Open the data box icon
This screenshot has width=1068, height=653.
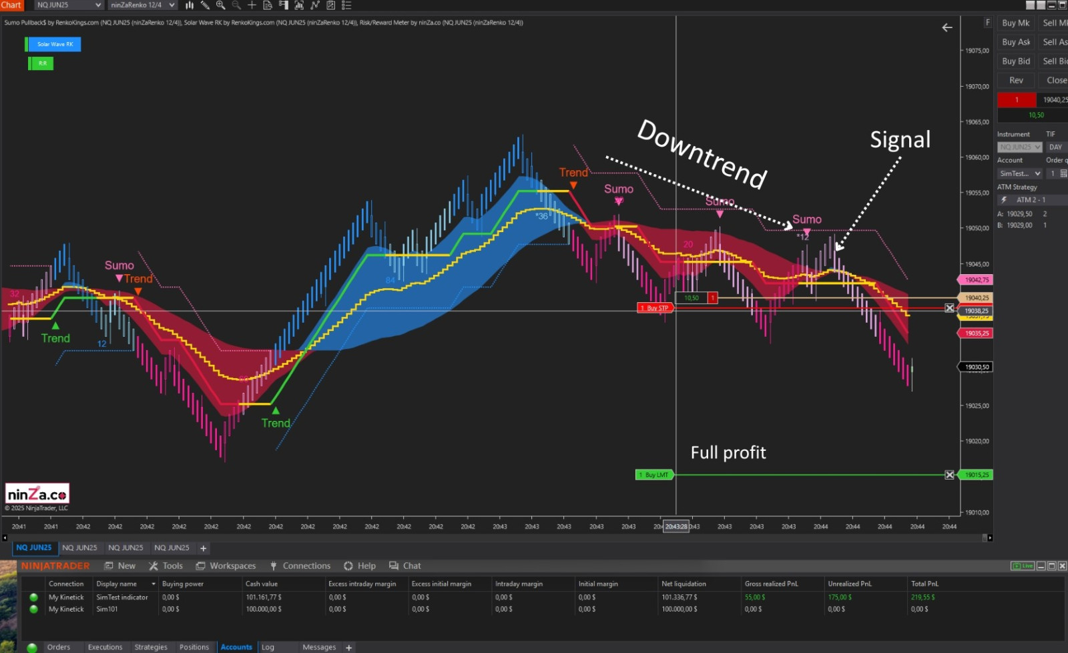point(268,5)
